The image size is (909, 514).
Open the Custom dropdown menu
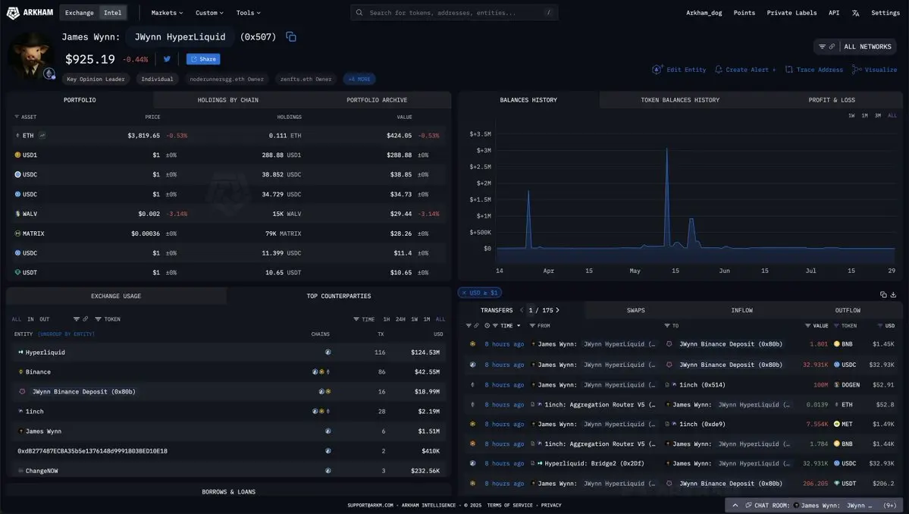(x=209, y=13)
